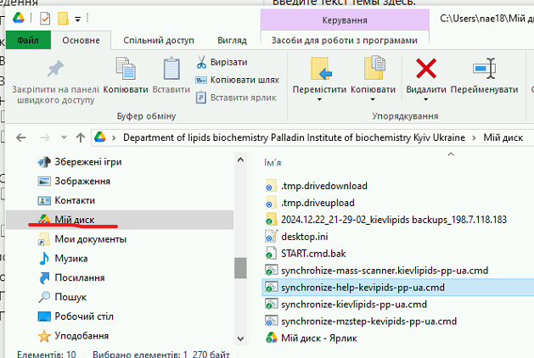Screen dimensions: 534x358
Task: Click the Перемістити folder icon
Action: tap(321, 69)
